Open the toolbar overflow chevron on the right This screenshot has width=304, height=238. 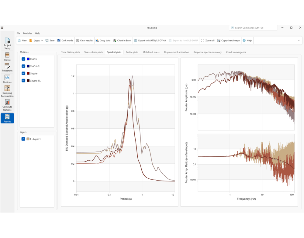tap(299, 40)
